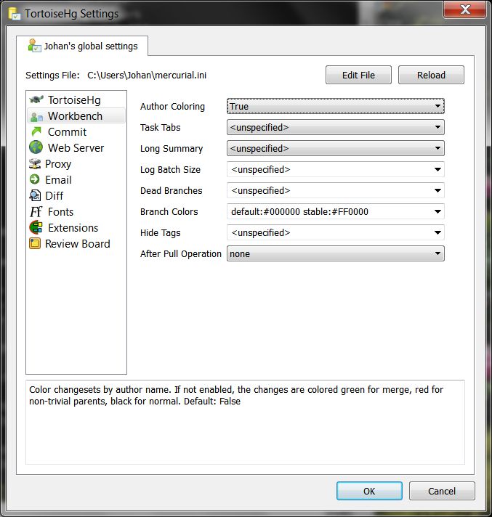Expand the Hide Tags combo box arrow
This screenshot has height=517, width=492.
437,233
